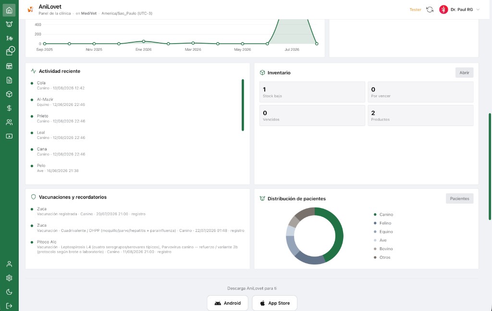The width and height of the screenshot is (492, 311).
Task: Click the Actividad reciente pulse icon
Action: click(34, 71)
